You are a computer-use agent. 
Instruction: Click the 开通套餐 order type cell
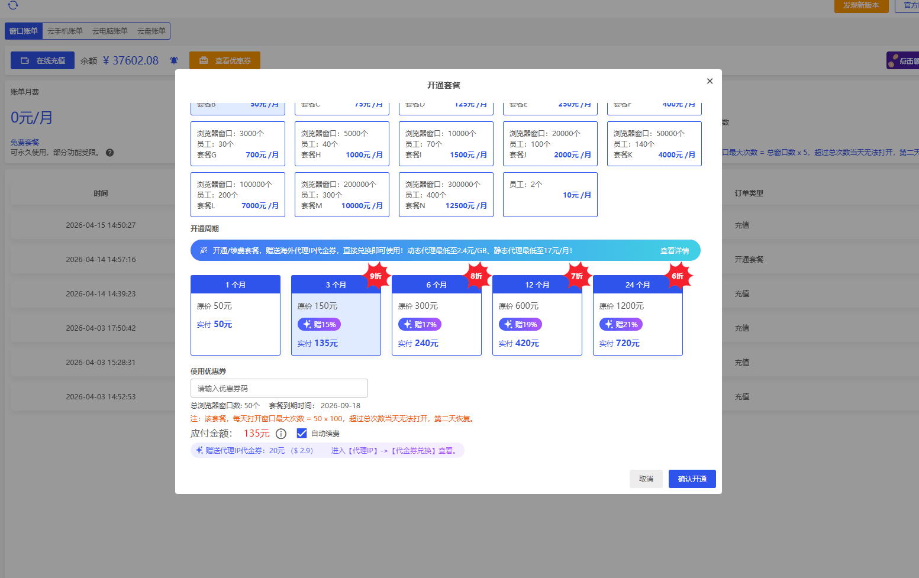point(749,260)
